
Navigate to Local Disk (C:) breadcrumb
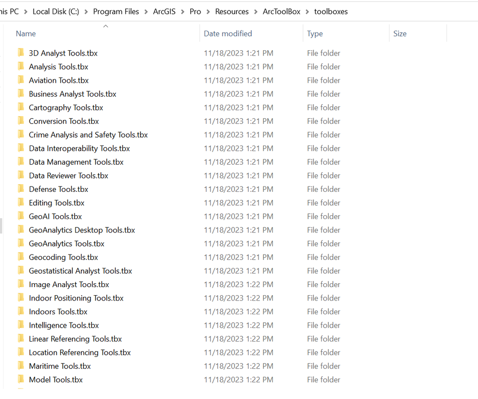pos(56,11)
